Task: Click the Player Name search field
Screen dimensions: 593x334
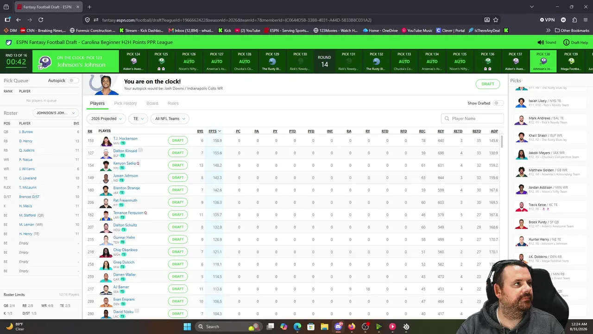Action: click(x=473, y=119)
